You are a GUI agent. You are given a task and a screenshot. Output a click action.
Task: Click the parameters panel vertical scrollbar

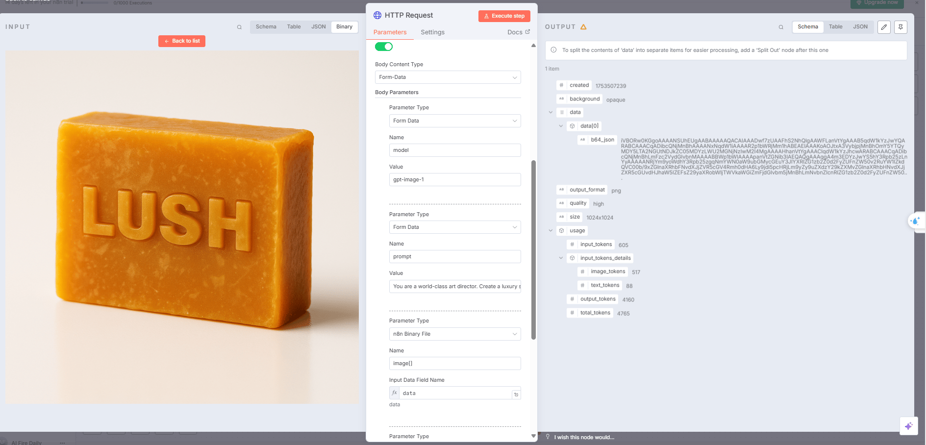tap(533, 250)
